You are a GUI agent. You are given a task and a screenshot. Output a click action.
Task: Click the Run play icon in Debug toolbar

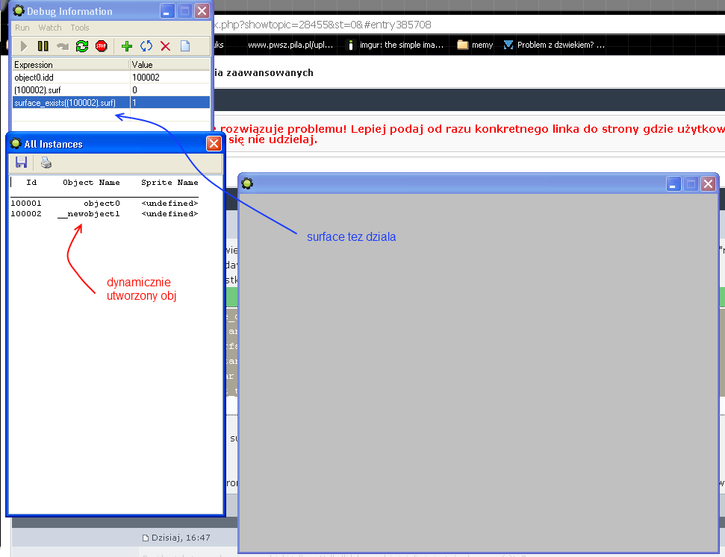click(x=24, y=46)
